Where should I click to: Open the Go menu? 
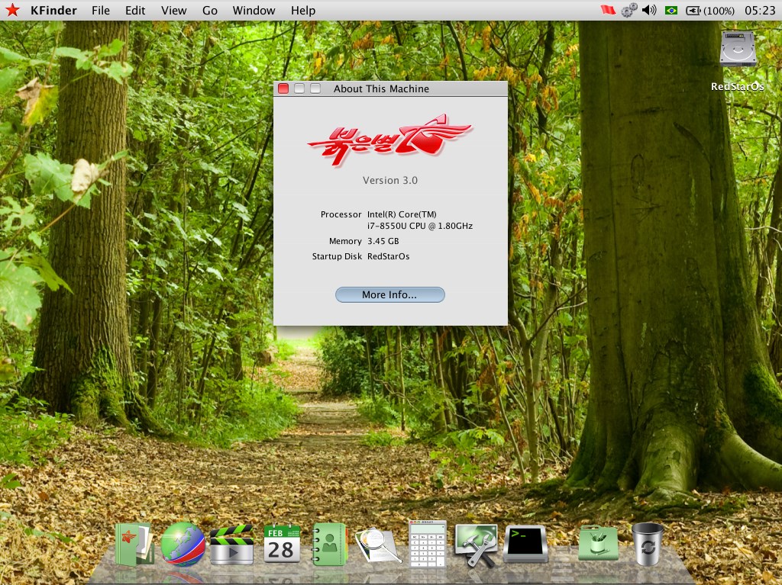210,10
